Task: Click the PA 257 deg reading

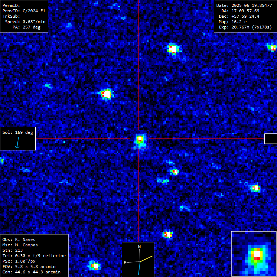Action: pyautogui.click(x=26, y=27)
